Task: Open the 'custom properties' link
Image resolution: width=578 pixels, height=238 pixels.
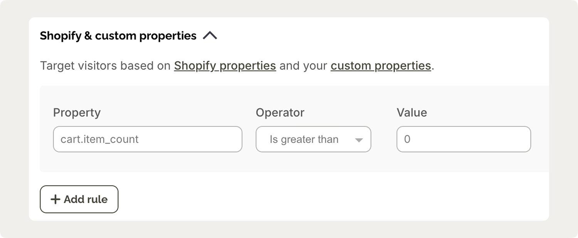Action: pos(380,66)
